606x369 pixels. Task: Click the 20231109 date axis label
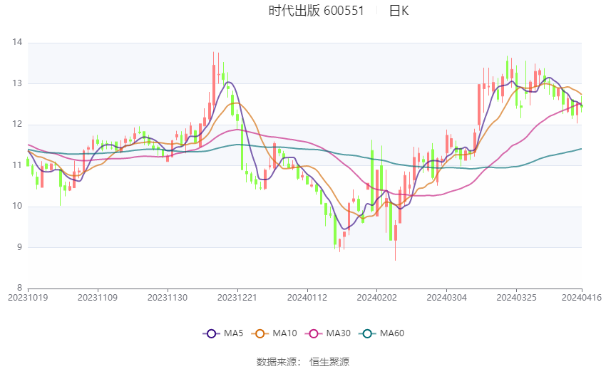98,298
